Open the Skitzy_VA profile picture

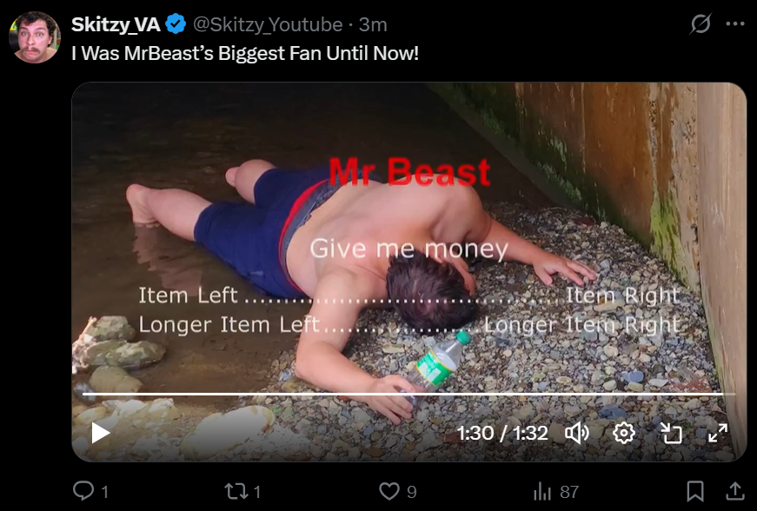click(34, 37)
